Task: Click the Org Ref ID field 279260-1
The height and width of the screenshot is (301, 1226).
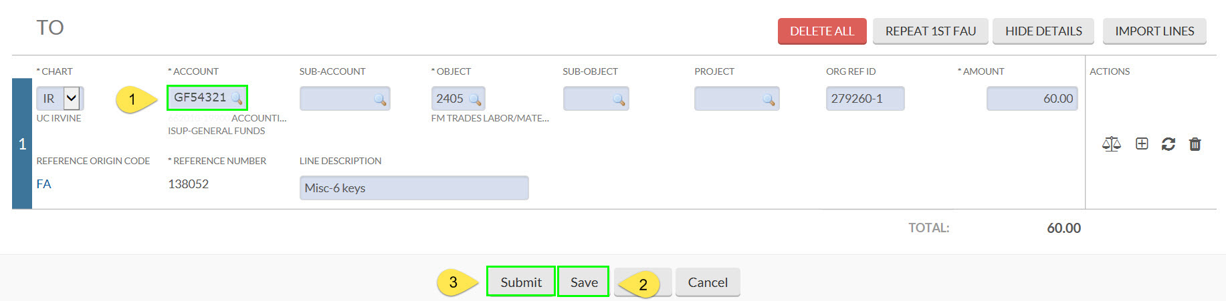Action: 865,99
